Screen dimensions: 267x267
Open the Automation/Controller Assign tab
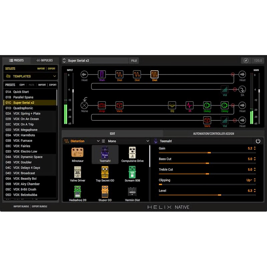pyautogui.click(x=214, y=134)
